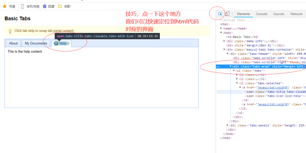The height and width of the screenshot is (153, 306).
Task: Click the star bookmark icon labeled 书签
Action: pos(5,6)
